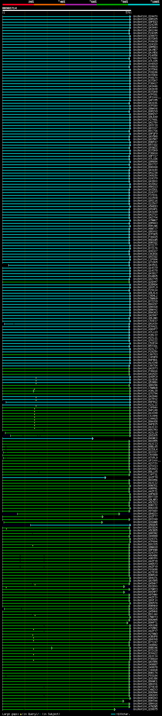Select the green ~80% legend segment
Viewport: 162px width, 716px height.
pos(112,5)
